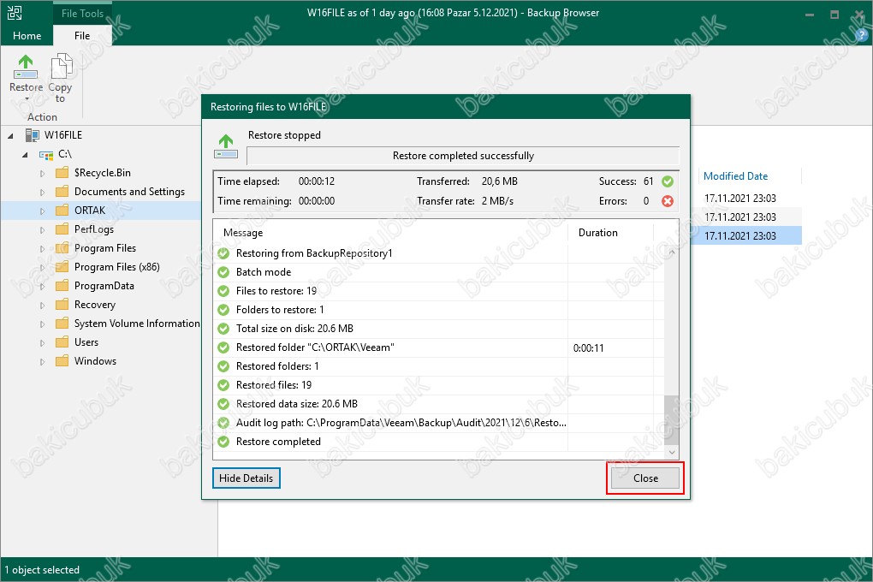Click the W16FILE computer icon
The height and width of the screenshot is (582, 873).
coord(33,134)
